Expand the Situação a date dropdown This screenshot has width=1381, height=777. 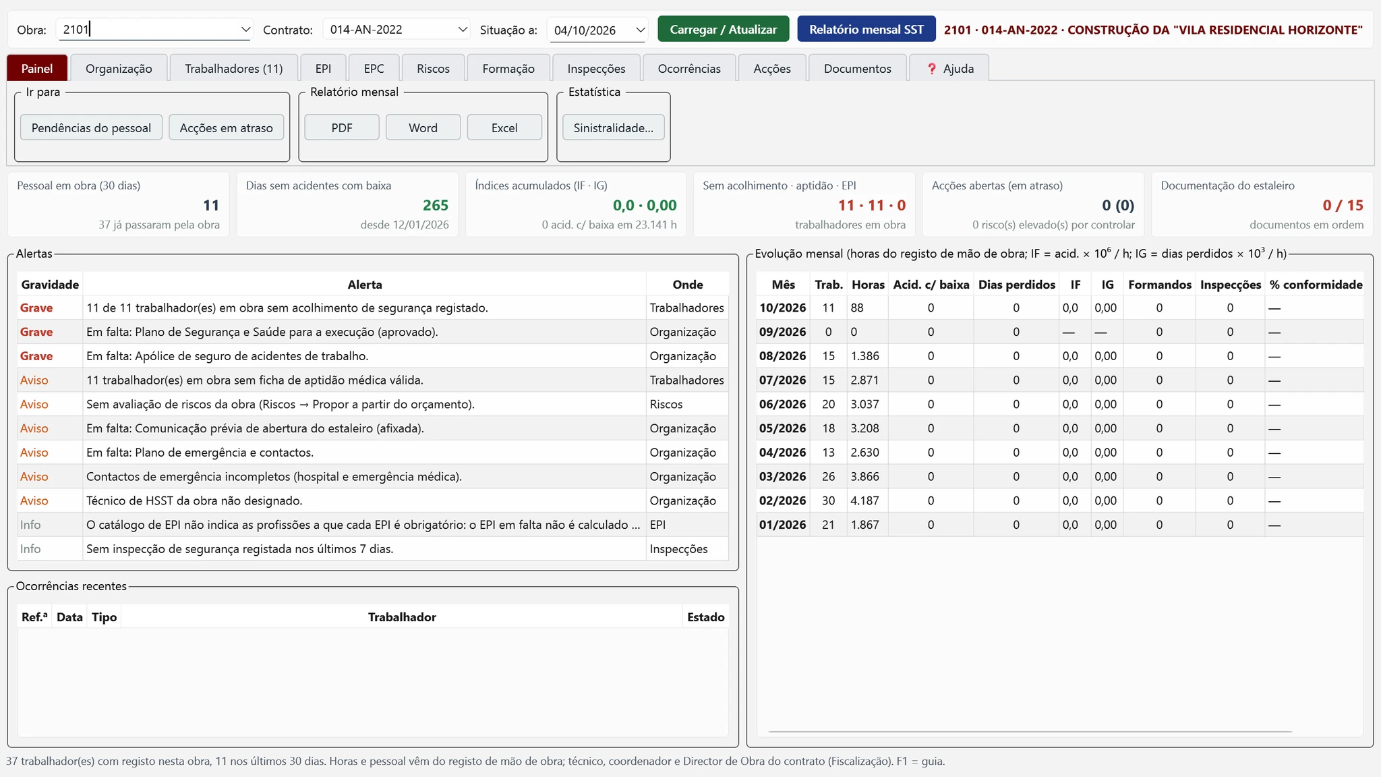[x=640, y=30]
